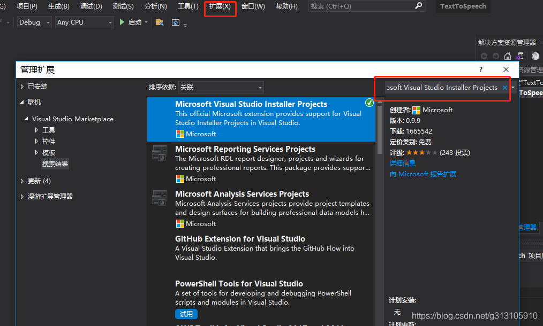Expand the 控件 (Controls) category
The width and height of the screenshot is (543, 326).
coord(36,141)
